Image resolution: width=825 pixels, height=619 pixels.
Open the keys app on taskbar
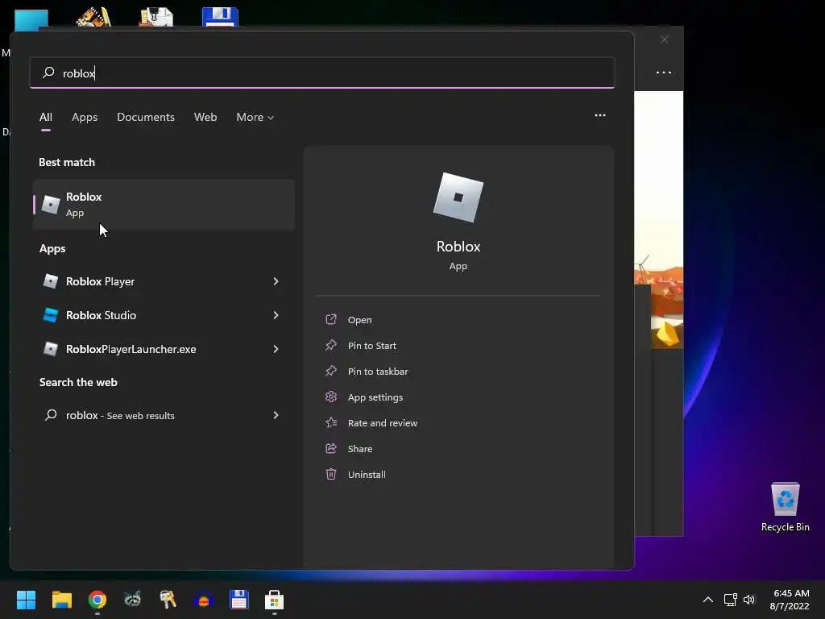click(168, 600)
